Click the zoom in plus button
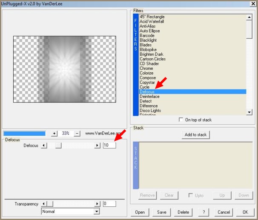258x220 pixels. tap(54, 133)
